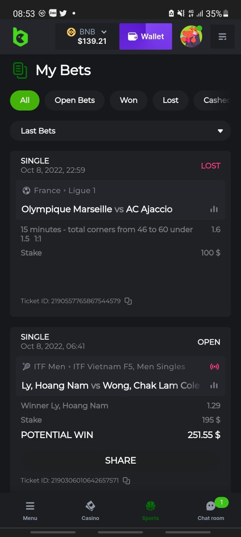View statistics for Marseille vs Ajaccio

214,209
